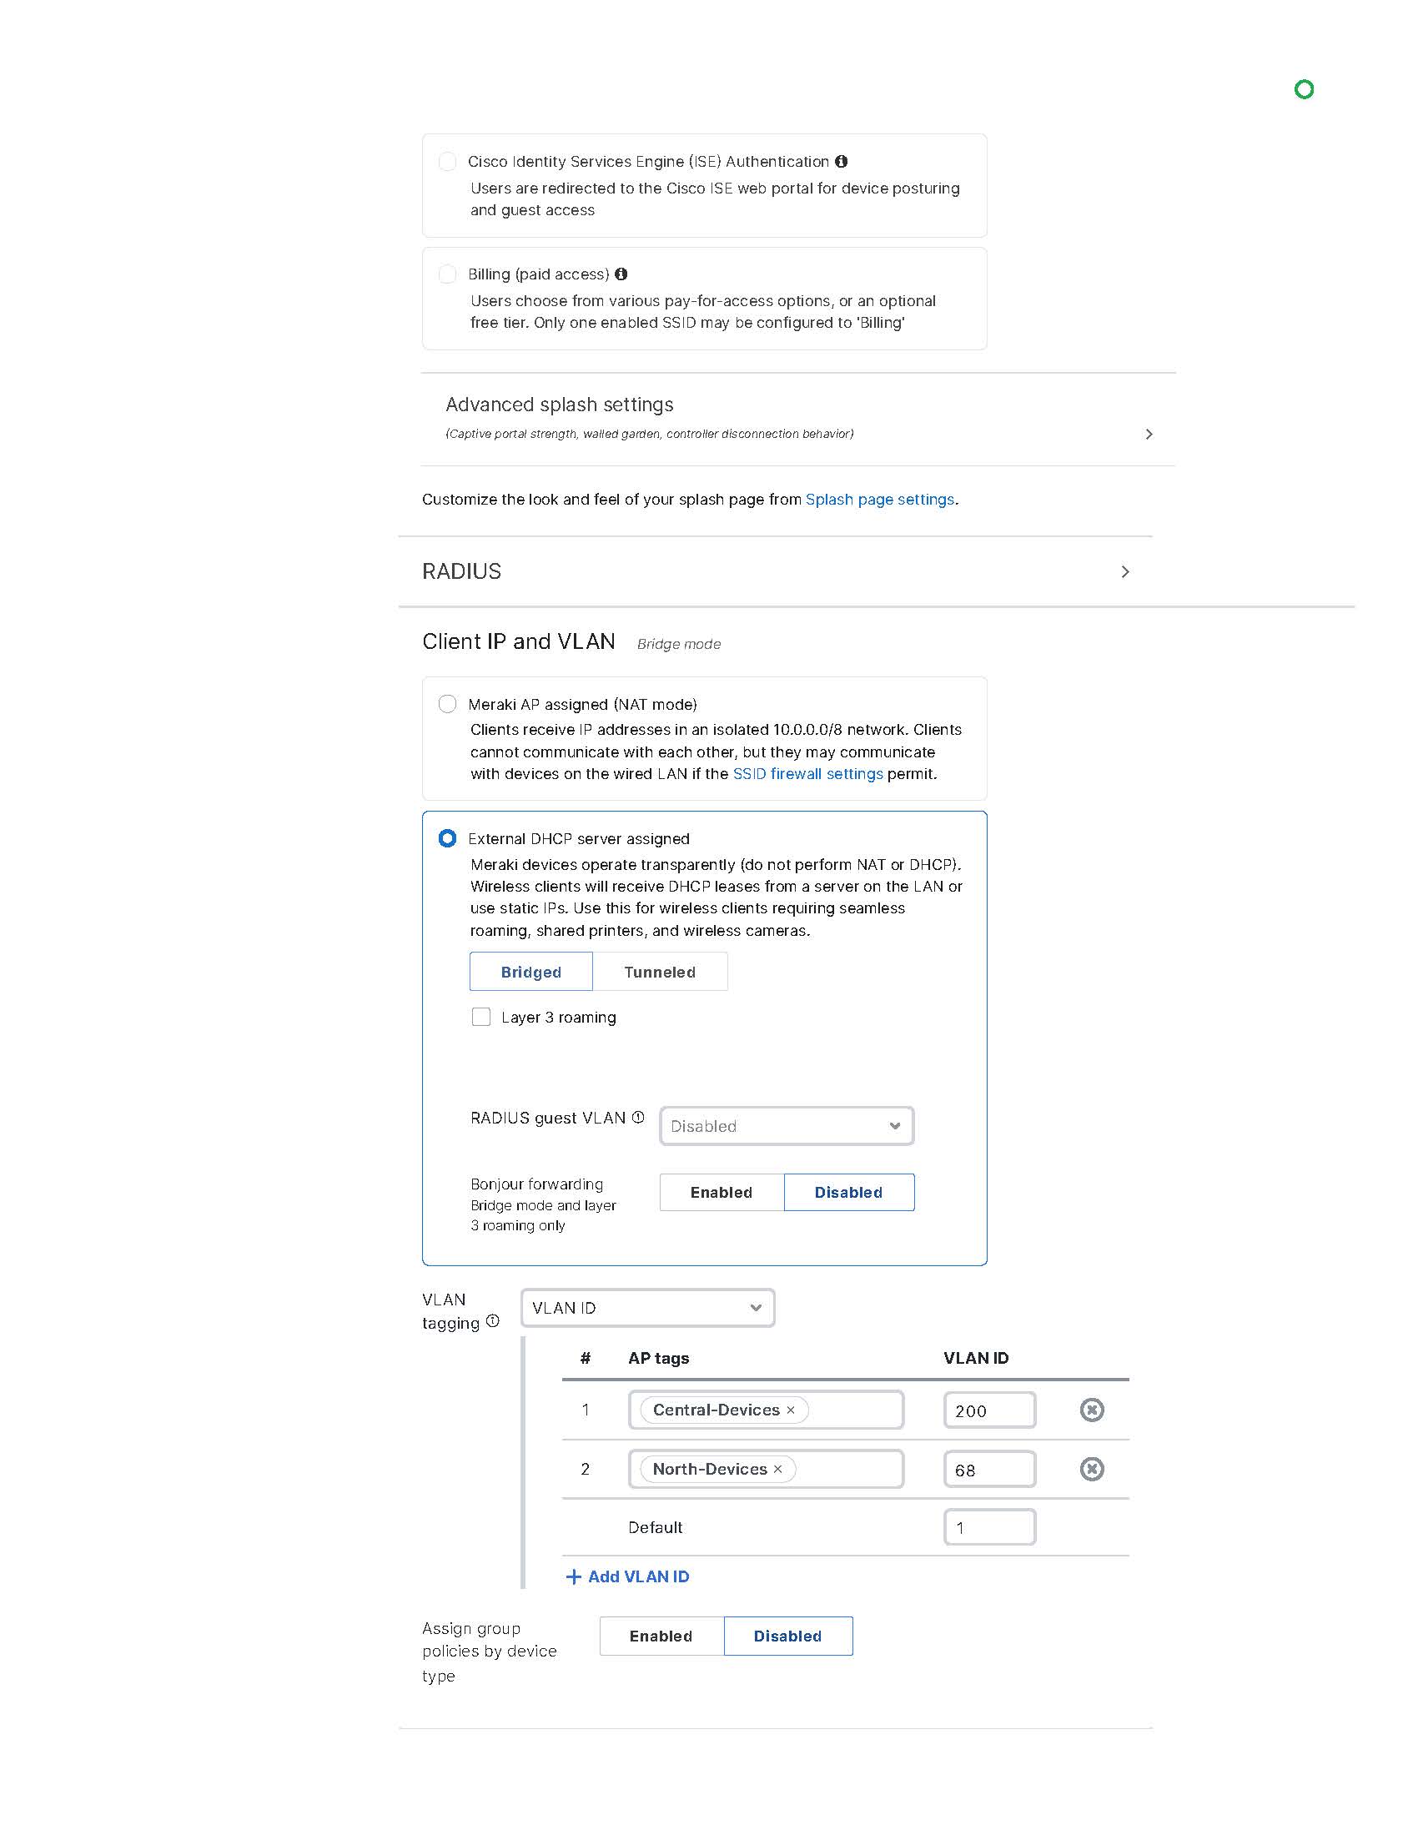
Task: Open the RADIUS guest VLAN dropdown
Action: pos(786,1126)
